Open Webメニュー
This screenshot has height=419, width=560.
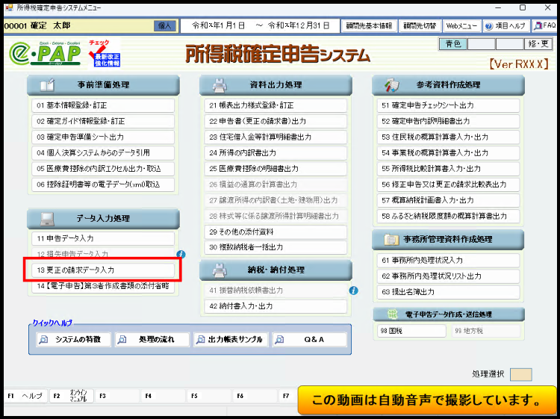pyautogui.click(x=461, y=25)
